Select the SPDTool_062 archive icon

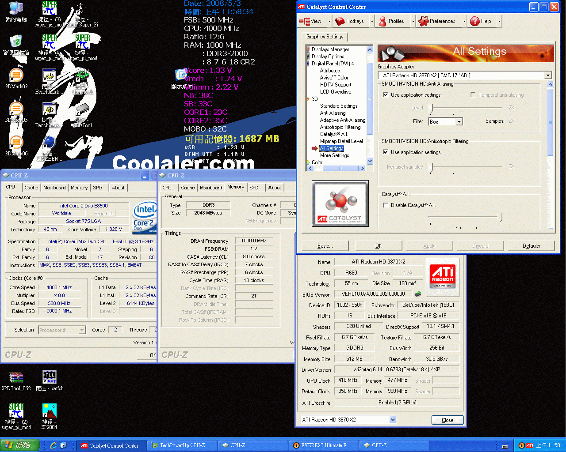click(x=16, y=381)
